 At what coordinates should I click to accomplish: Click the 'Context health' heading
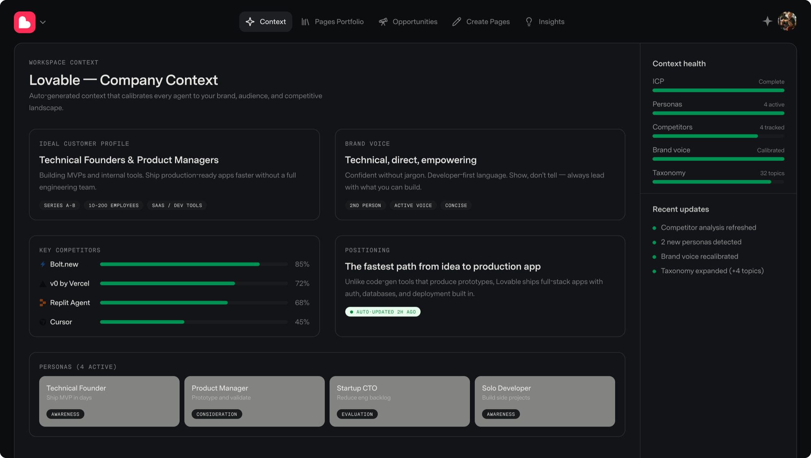pos(679,64)
